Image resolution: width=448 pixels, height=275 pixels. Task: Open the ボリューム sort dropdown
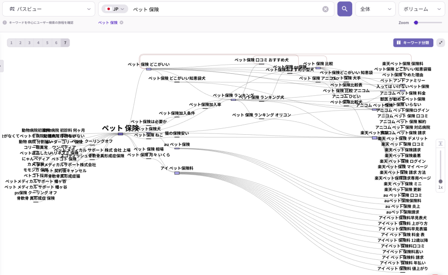click(421, 9)
